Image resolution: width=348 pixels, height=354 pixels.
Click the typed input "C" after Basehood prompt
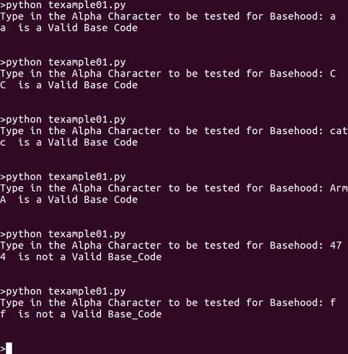pyautogui.click(x=332, y=74)
